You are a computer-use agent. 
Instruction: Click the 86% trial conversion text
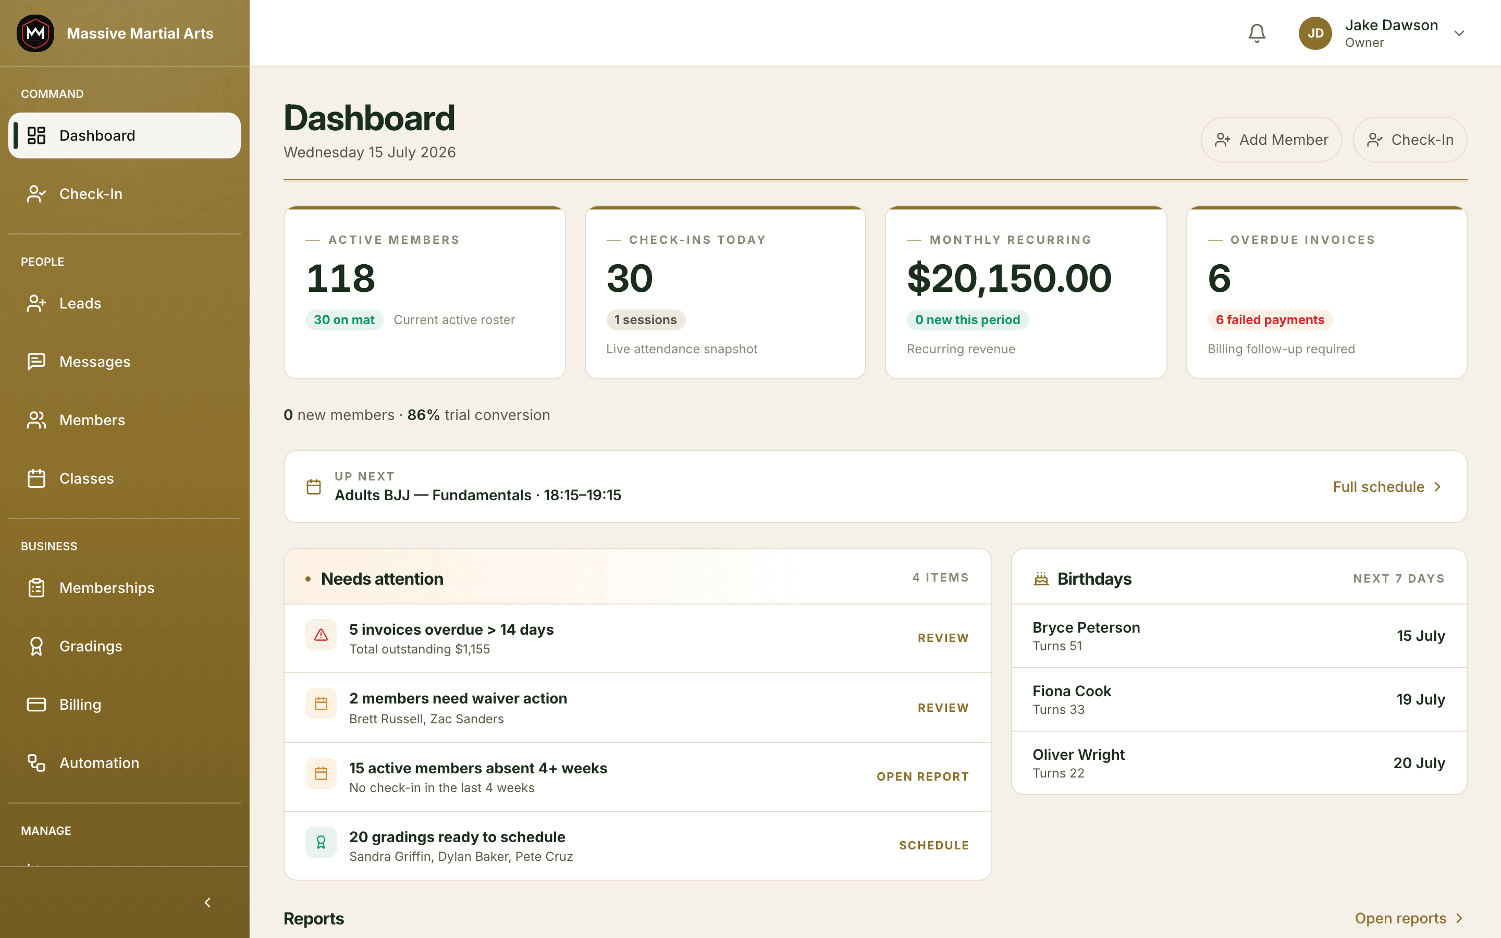478,415
